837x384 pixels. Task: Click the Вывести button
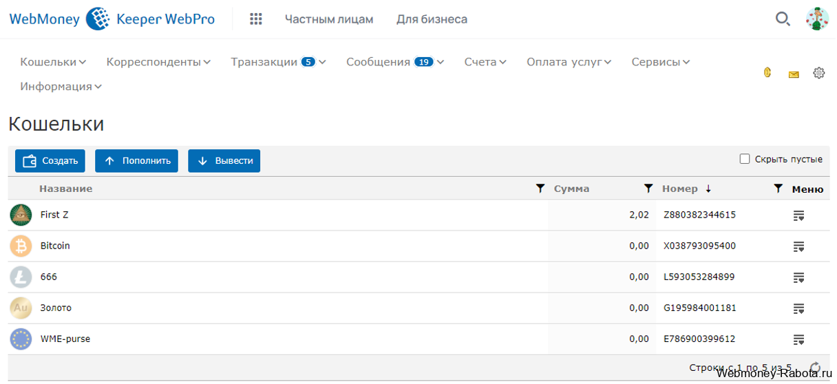(224, 161)
